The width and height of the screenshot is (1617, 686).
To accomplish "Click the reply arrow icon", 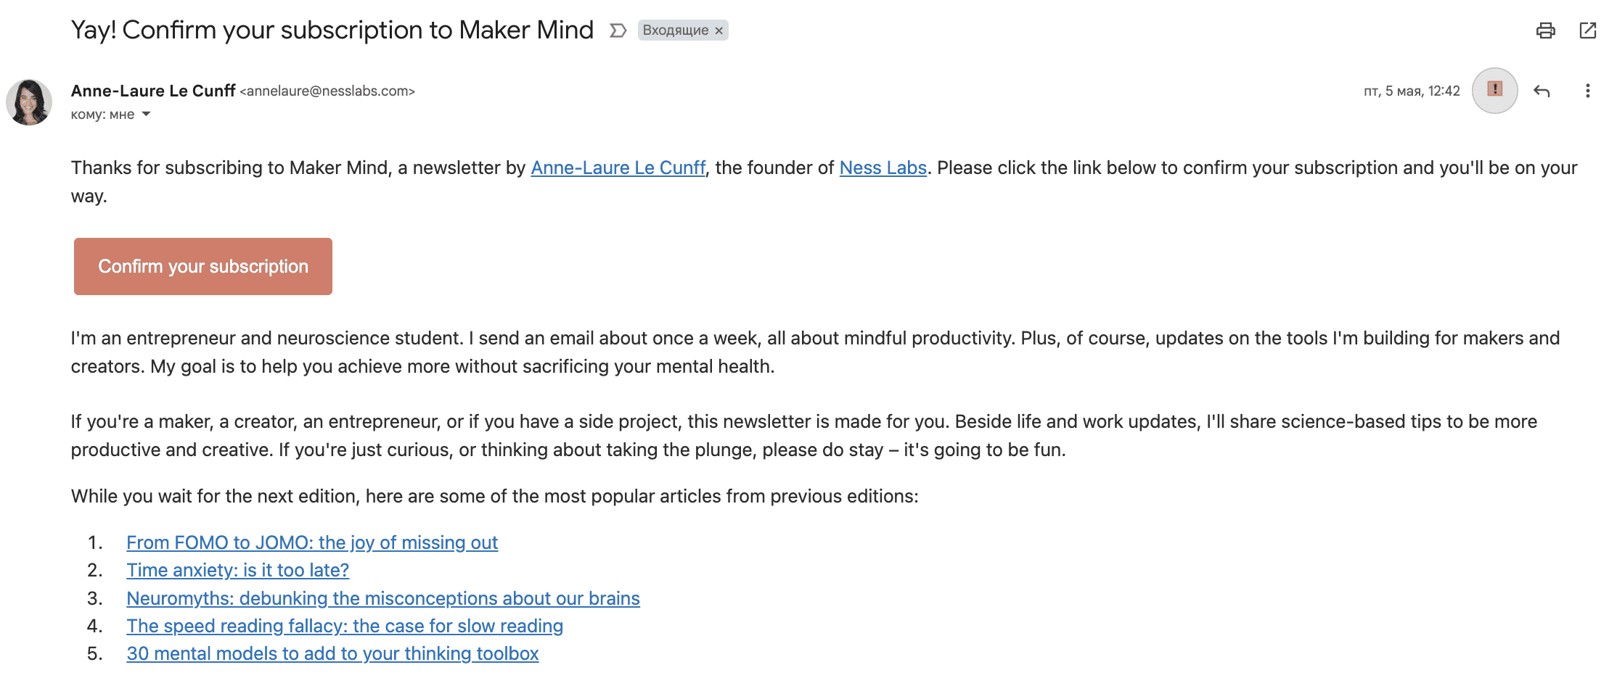I will 1542,91.
